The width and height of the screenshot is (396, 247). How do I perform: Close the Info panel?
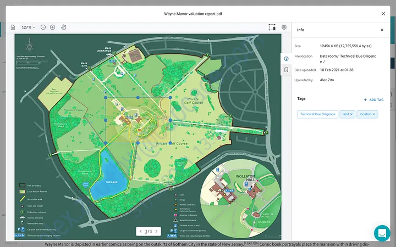[382, 30]
